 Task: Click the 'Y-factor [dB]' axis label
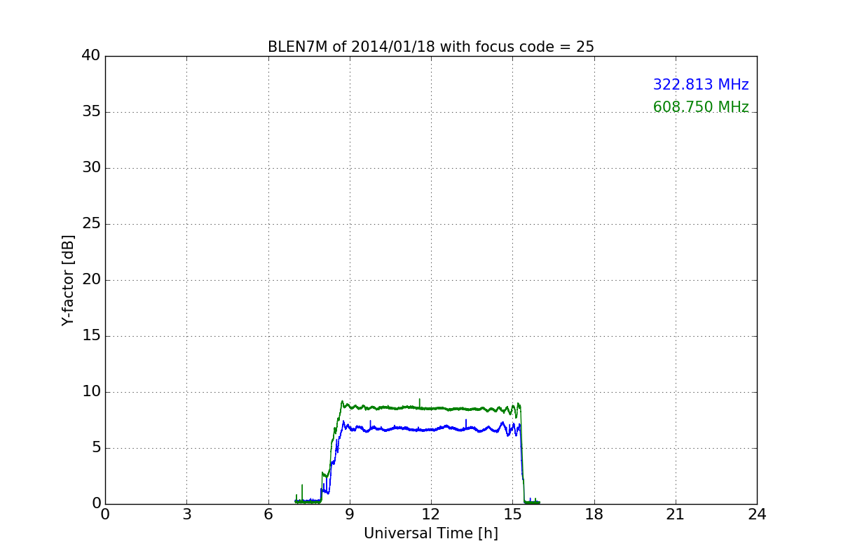(68, 280)
